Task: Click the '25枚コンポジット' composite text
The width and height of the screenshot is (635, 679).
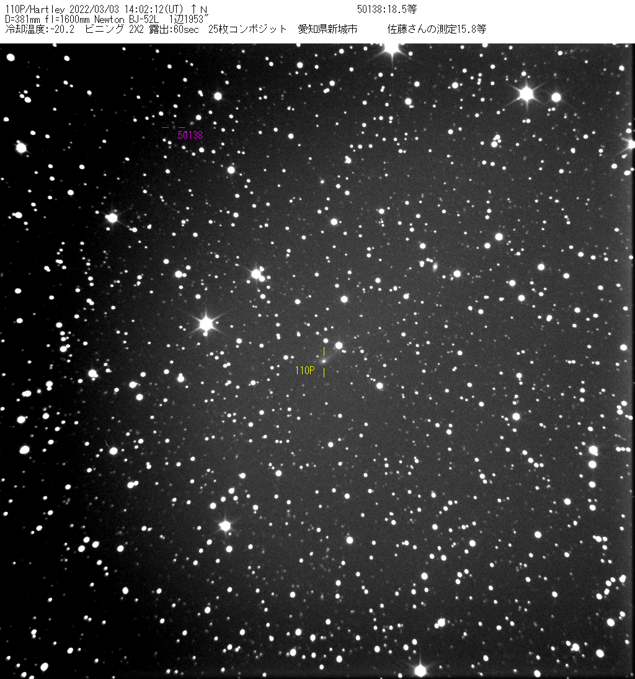Action: 248,29
